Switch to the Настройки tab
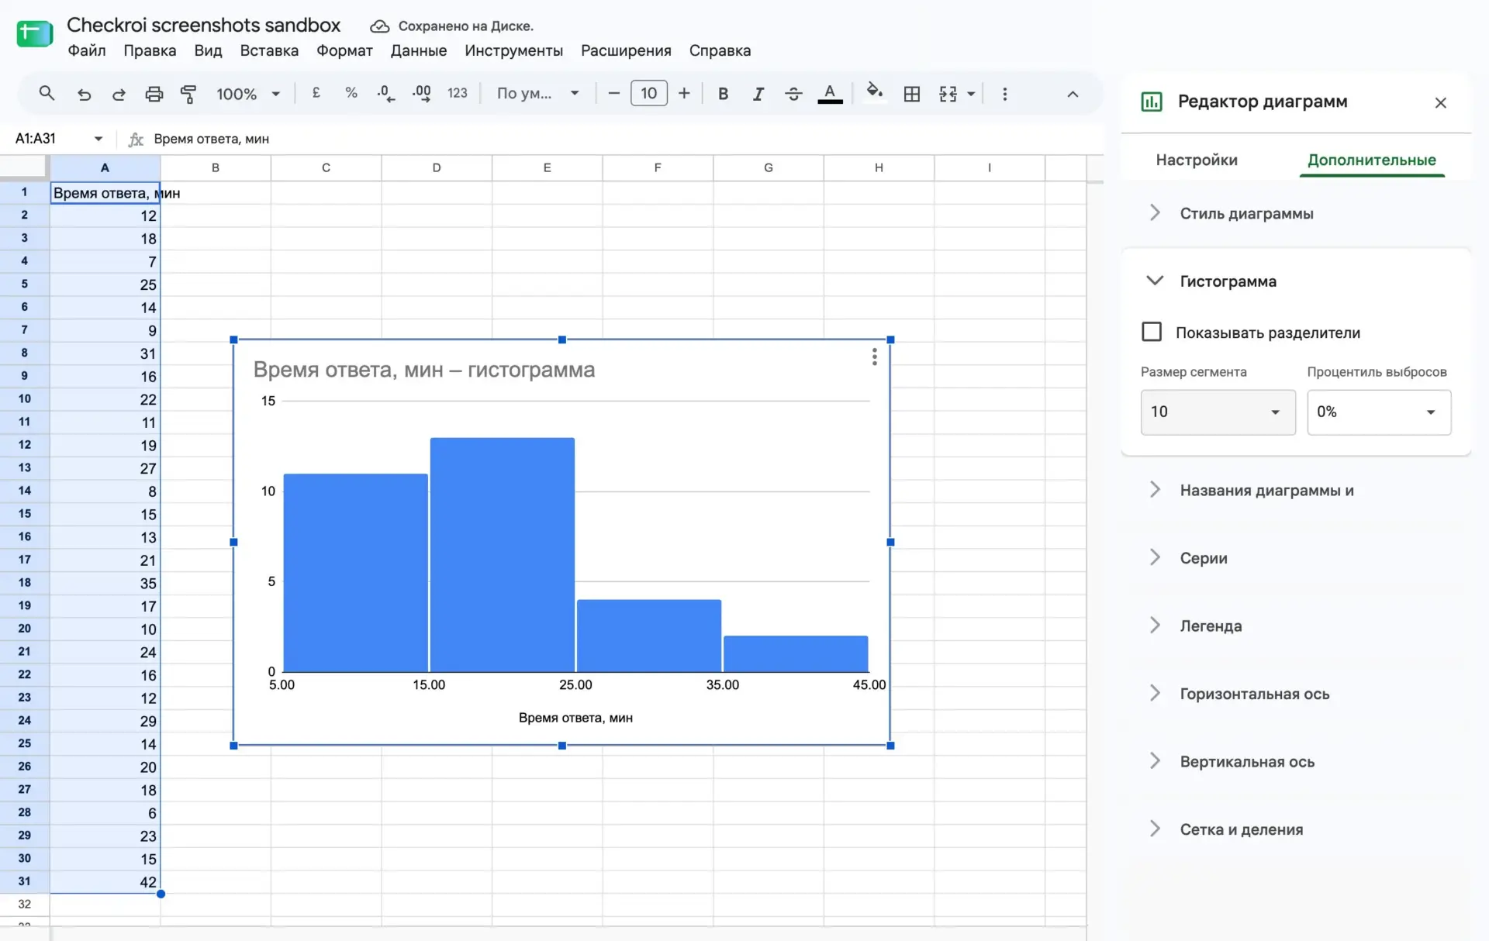The image size is (1489, 941). click(1197, 160)
